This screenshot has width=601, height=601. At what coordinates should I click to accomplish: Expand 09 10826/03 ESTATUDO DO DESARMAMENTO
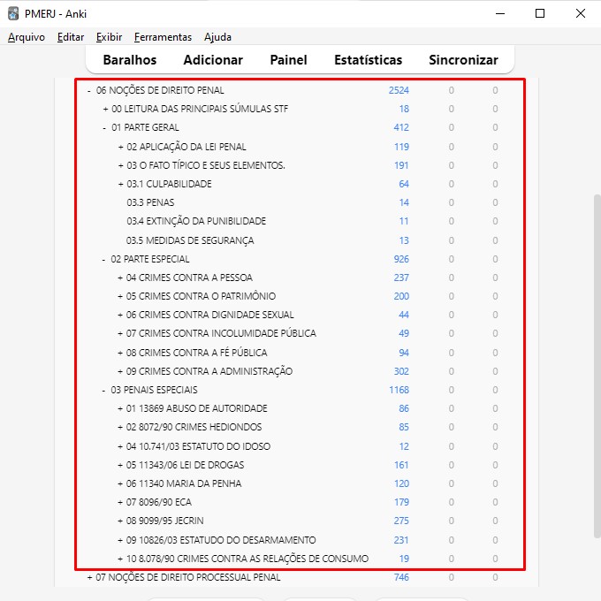click(x=120, y=540)
